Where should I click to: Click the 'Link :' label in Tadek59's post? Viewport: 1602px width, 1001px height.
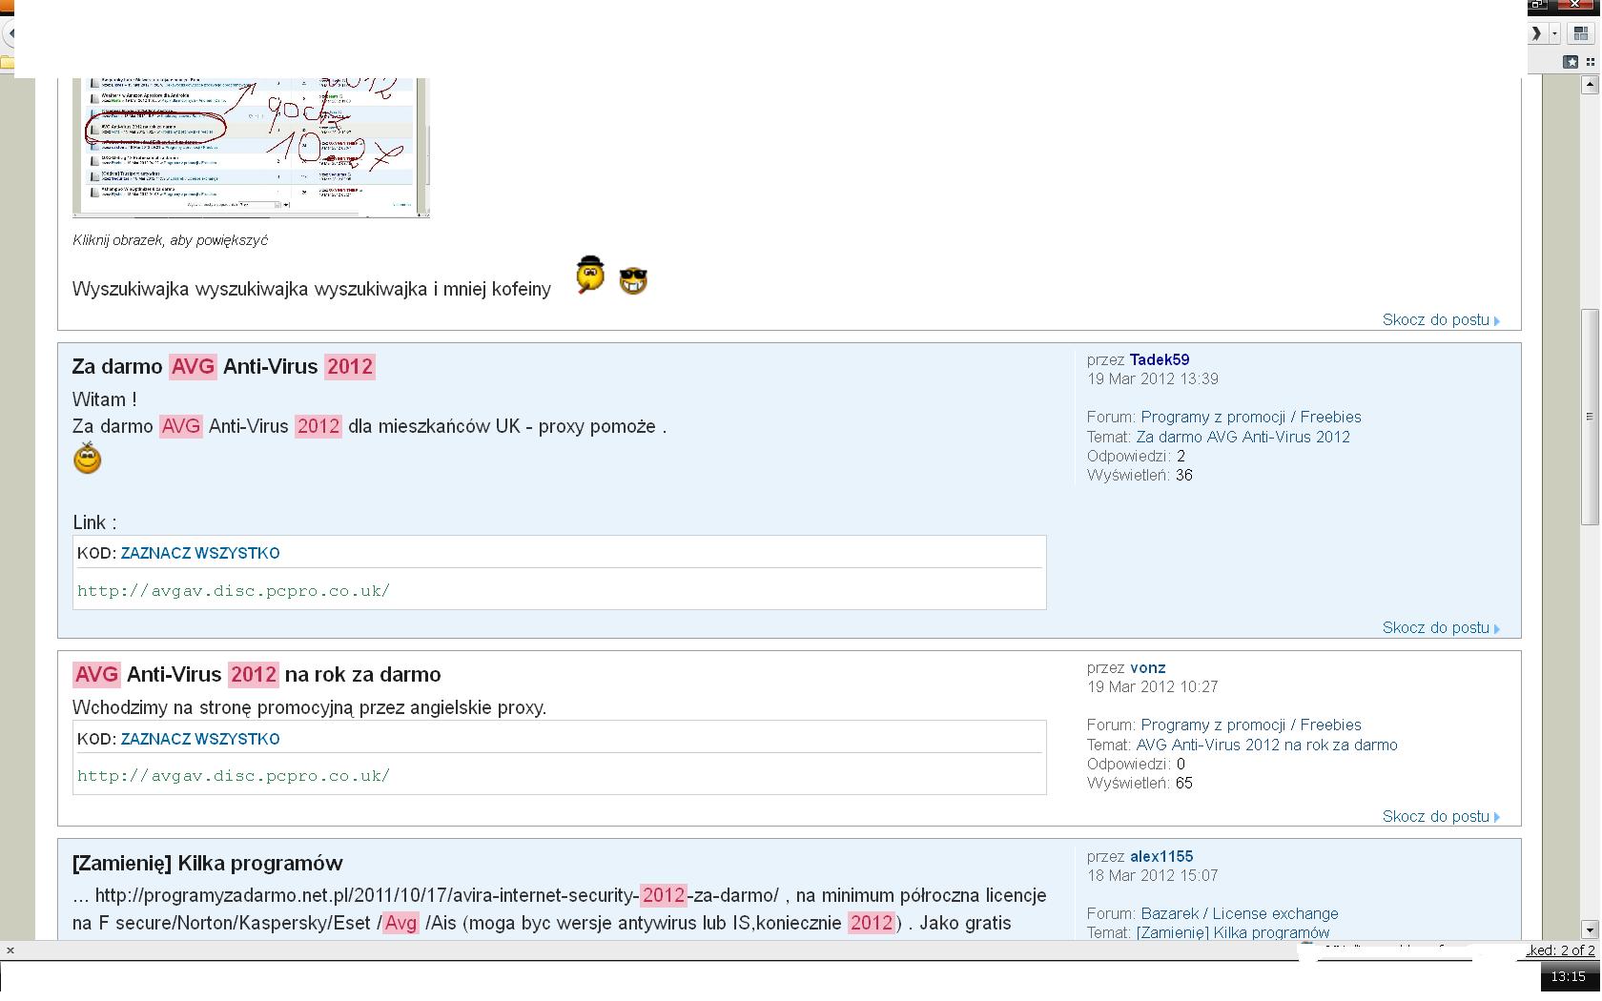[94, 523]
